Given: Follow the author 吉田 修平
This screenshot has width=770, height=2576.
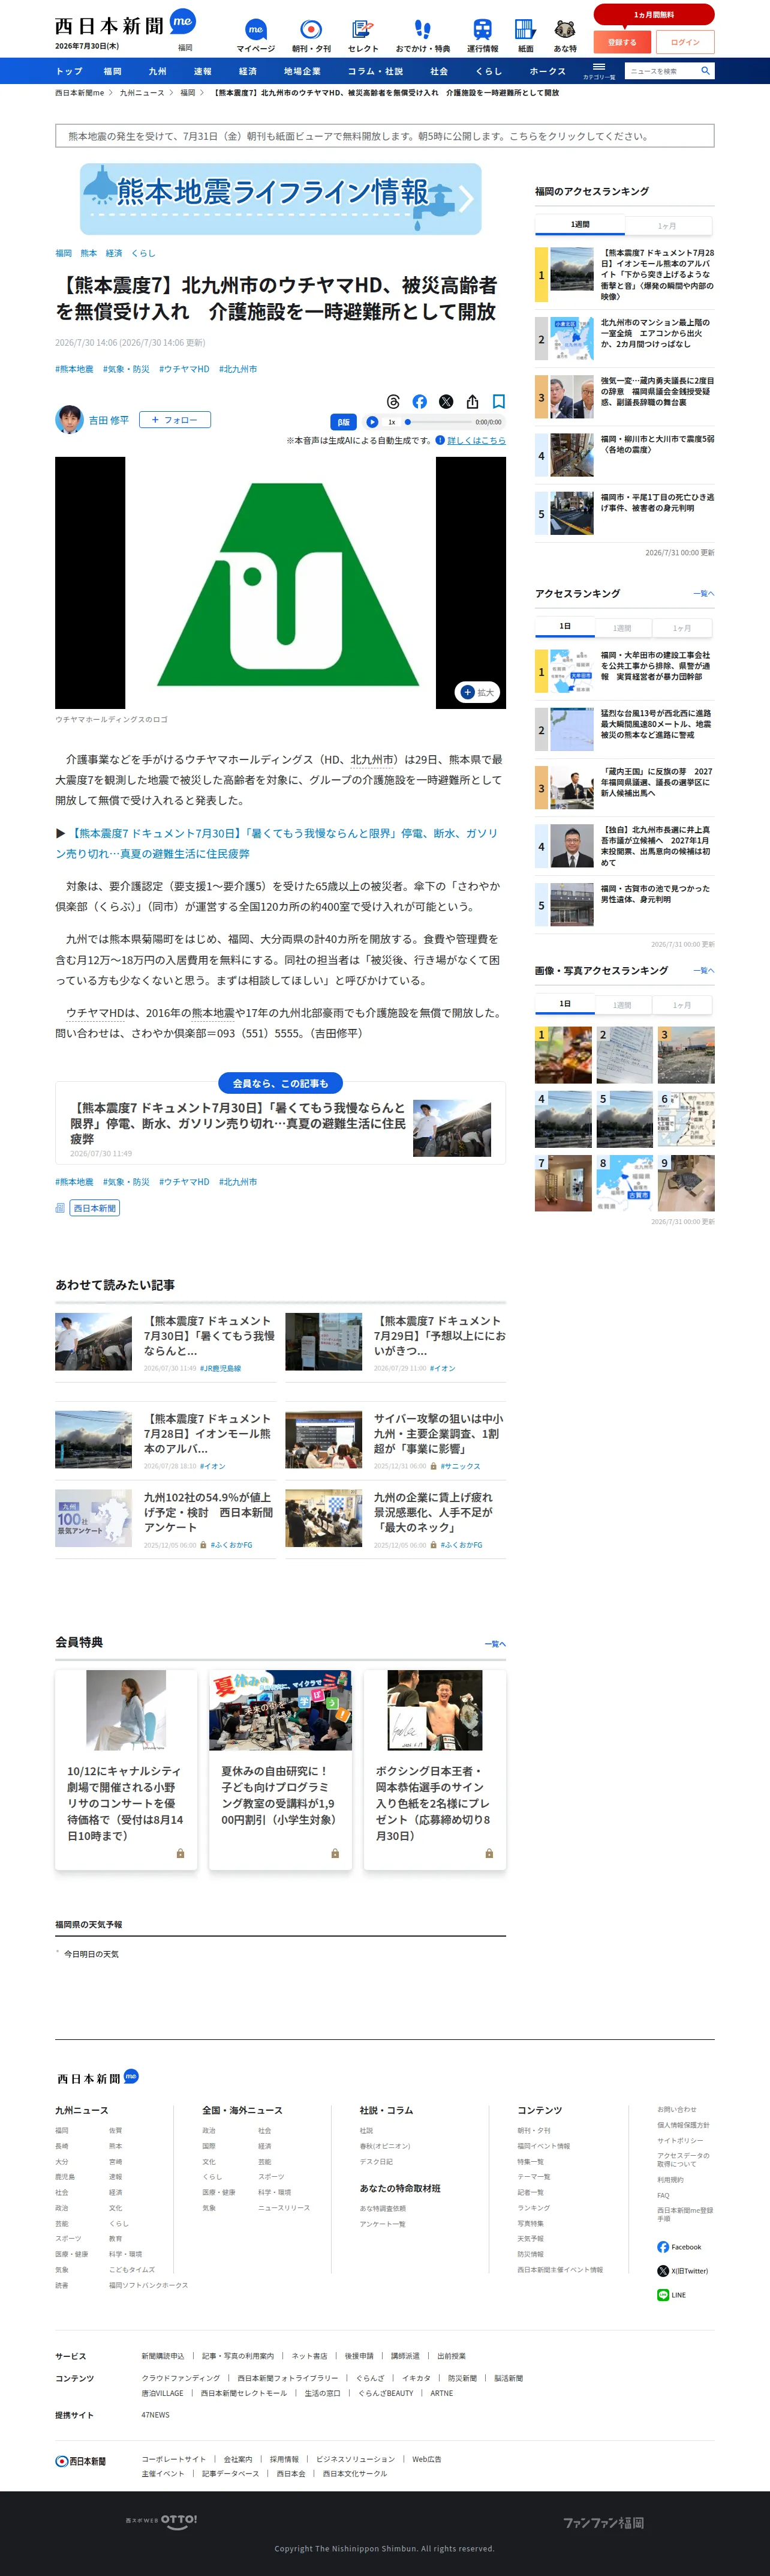Looking at the screenshot, I should pyautogui.click(x=175, y=420).
